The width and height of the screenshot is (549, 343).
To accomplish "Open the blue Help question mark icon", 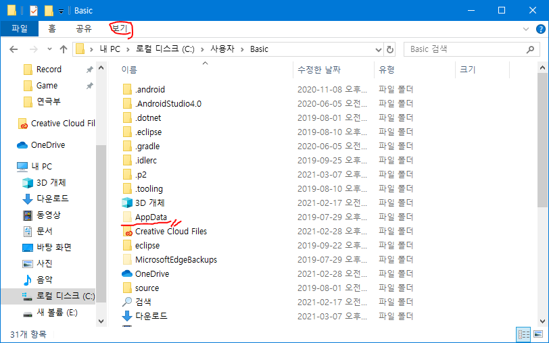I will tap(541, 29).
